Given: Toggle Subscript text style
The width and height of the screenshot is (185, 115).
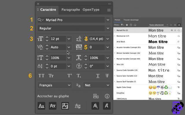Looking at the screenshot, I should 79,76.
